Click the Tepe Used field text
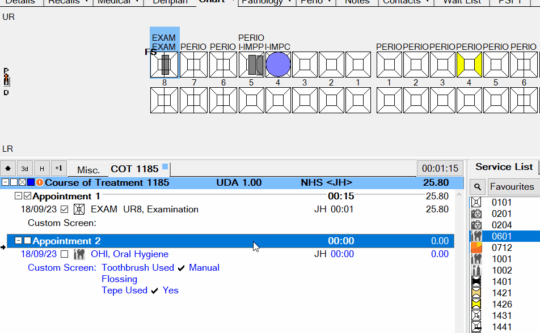Image resolution: width=540 pixels, height=333 pixels. pos(124,291)
